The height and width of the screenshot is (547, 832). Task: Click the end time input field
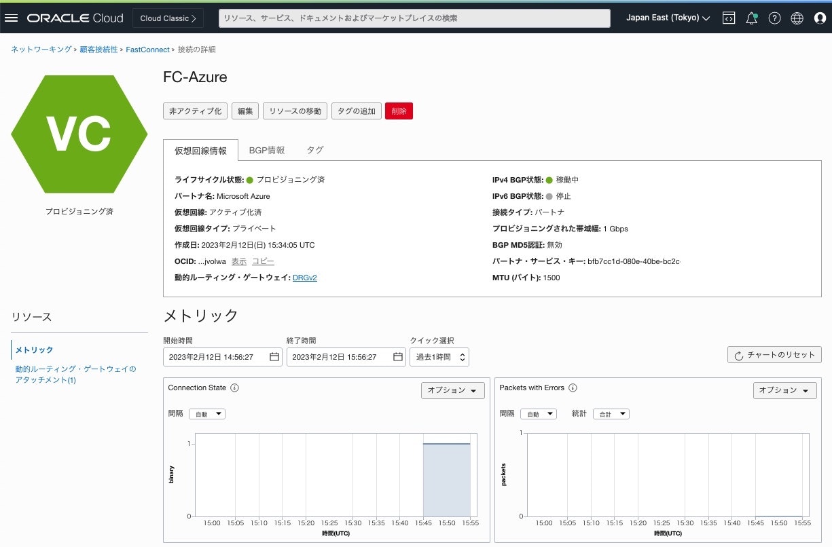pos(346,357)
